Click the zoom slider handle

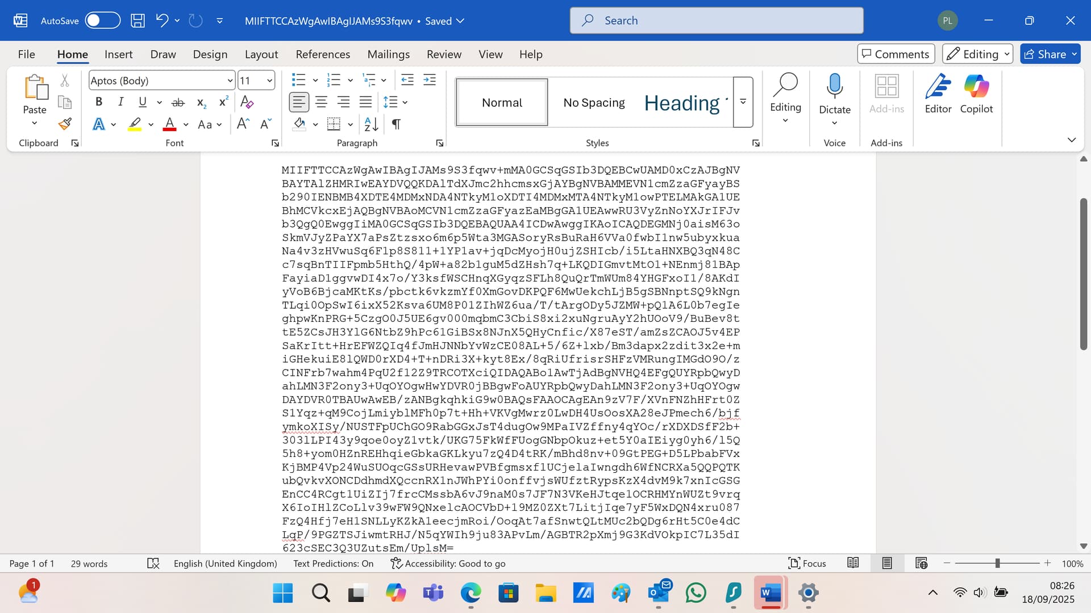997,563
